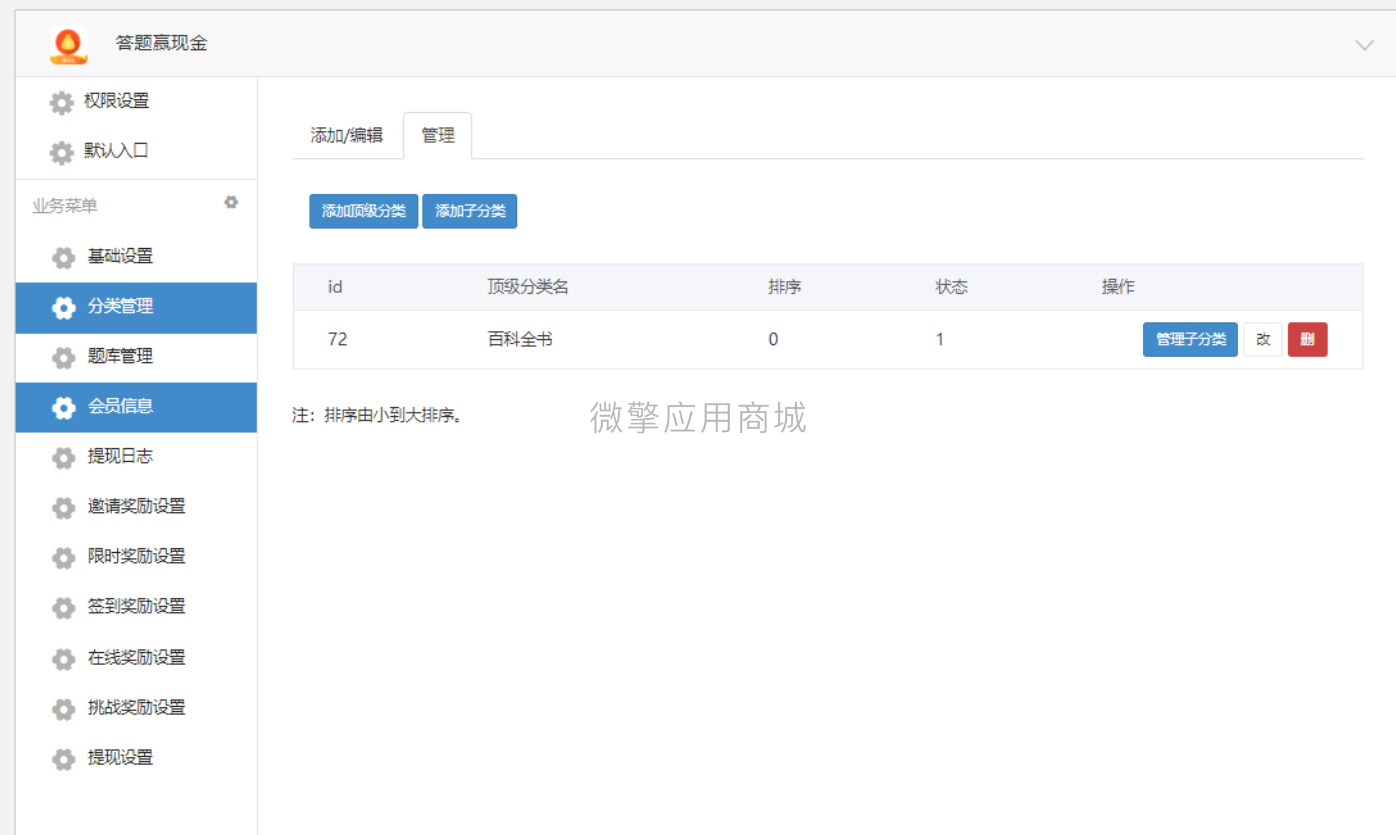Click the 排序 column header
The height and width of the screenshot is (835, 1396).
click(x=785, y=287)
